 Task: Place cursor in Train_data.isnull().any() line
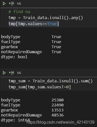coord(46,18)
